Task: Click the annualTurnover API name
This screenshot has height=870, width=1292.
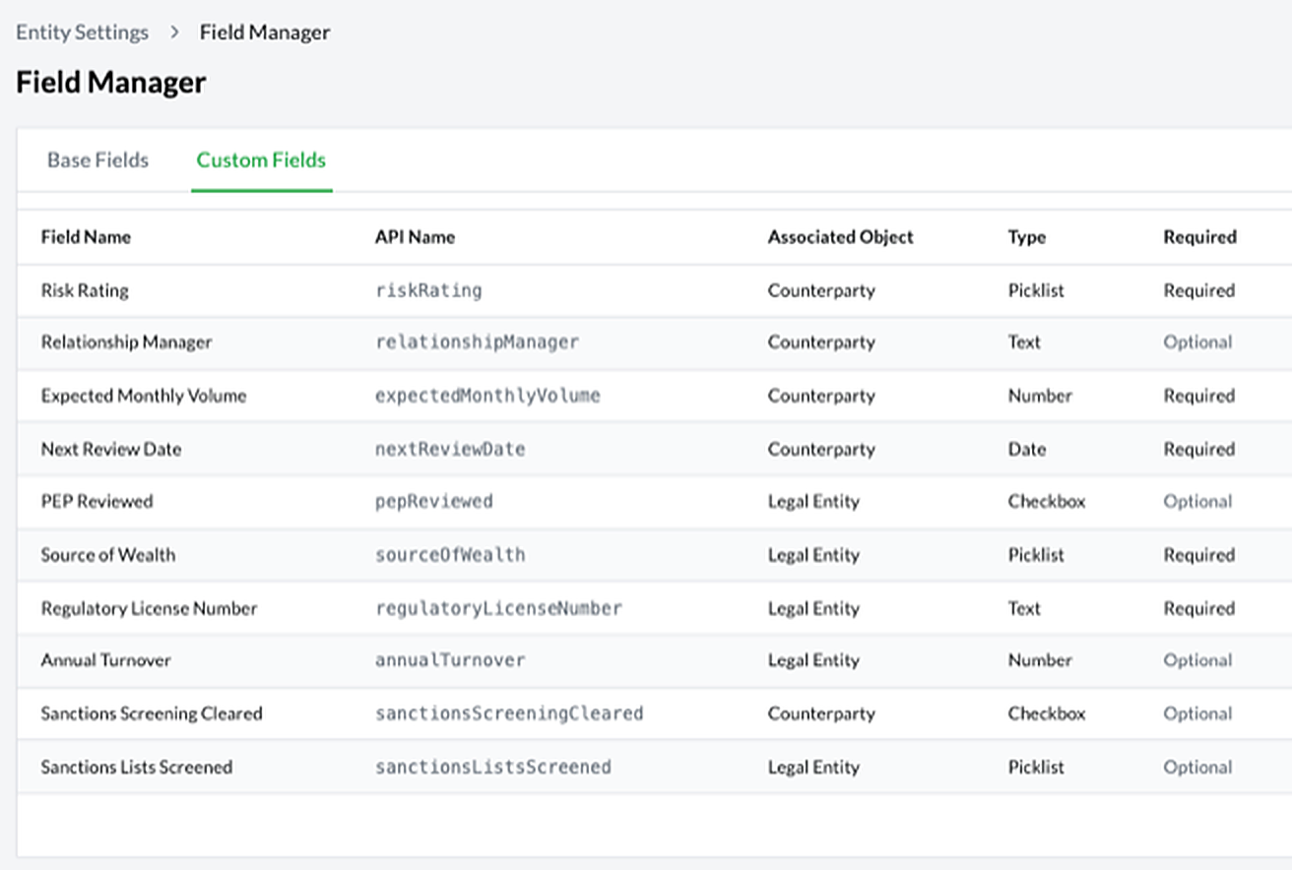Action: 450,660
